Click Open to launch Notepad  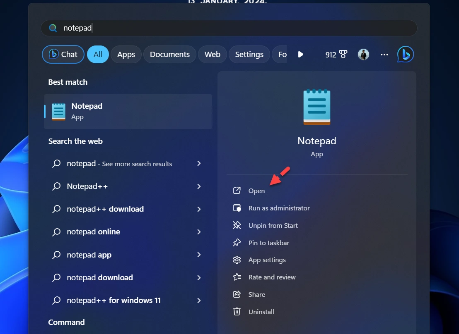pos(257,191)
